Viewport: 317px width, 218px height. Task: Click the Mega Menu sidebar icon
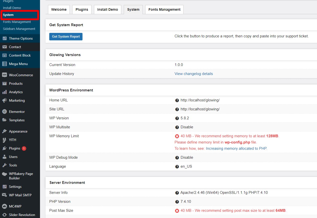[x=4, y=64]
